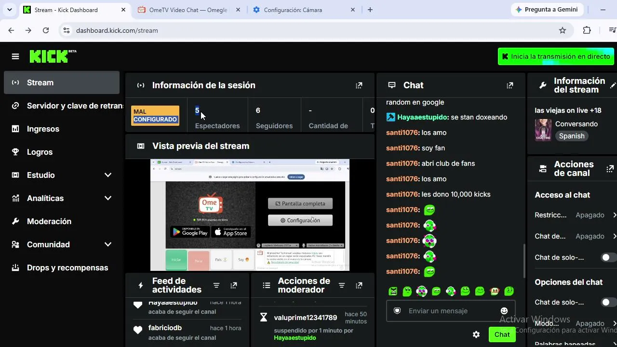
Task: Click message les dono 10,000 kicks
Action: [x=456, y=194]
